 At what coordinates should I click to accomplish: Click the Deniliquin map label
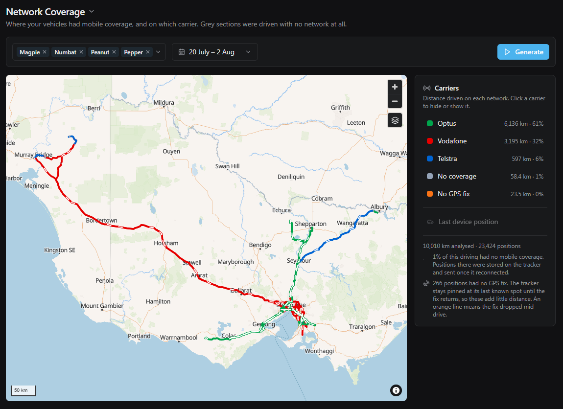(291, 177)
